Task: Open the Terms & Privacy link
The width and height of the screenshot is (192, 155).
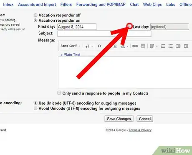Action: click(140, 130)
